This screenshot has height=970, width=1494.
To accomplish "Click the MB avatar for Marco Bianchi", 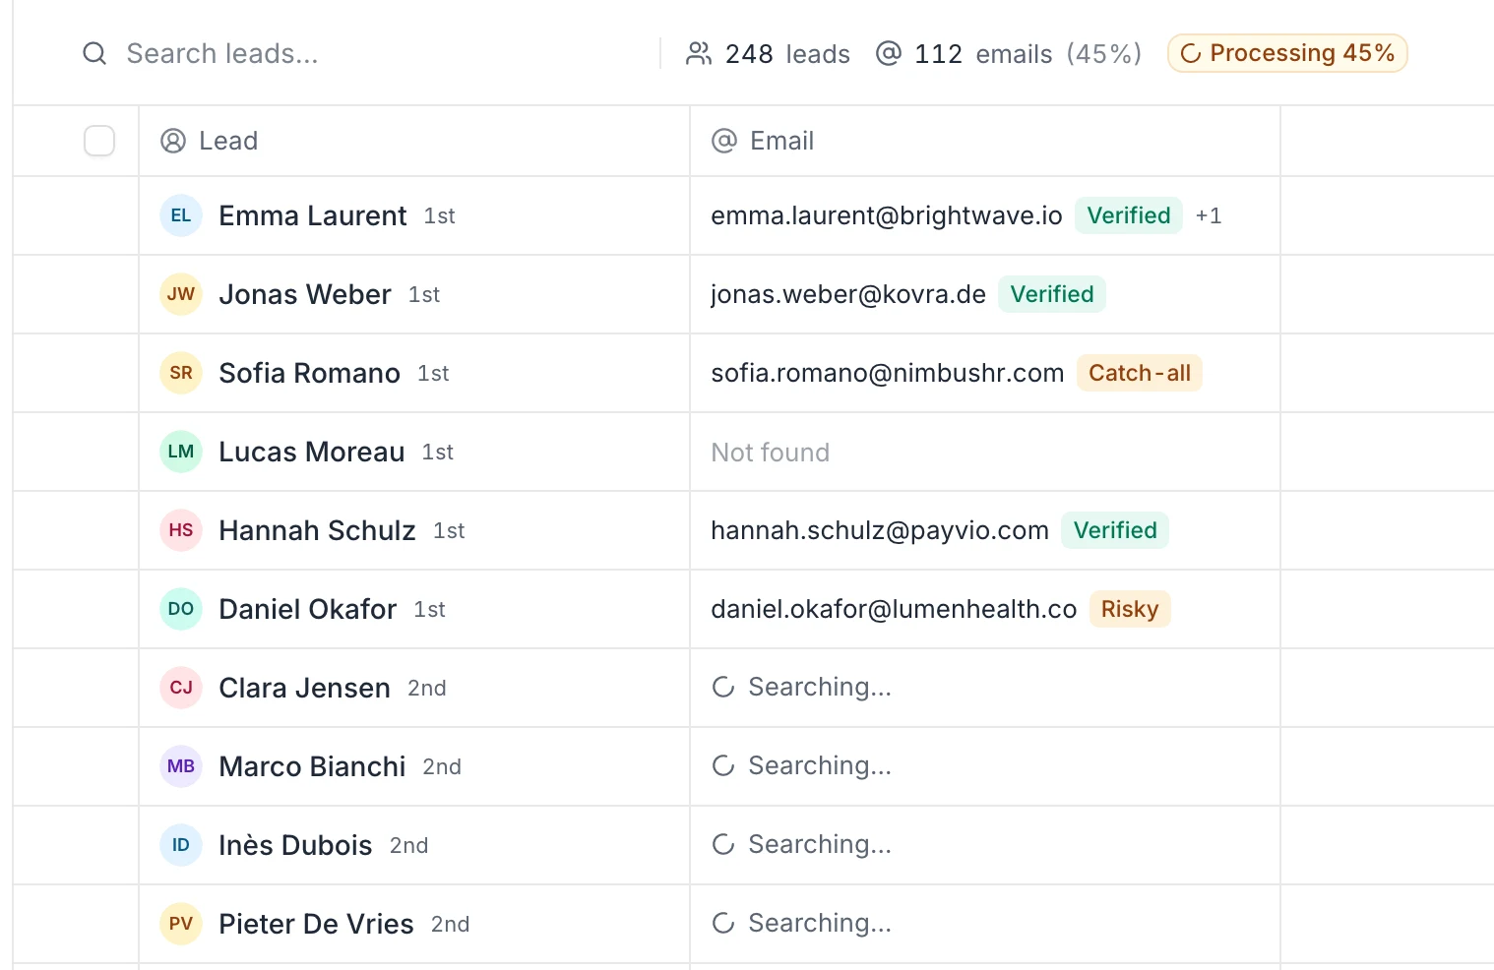I will click(181, 766).
